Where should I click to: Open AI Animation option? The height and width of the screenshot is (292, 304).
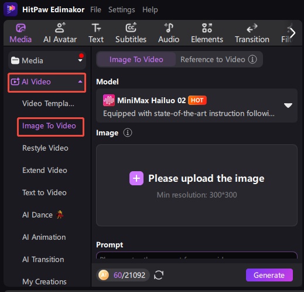pyautogui.click(x=44, y=237)
